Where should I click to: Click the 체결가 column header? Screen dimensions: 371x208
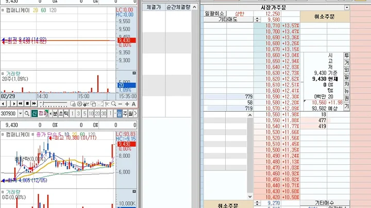coord(154,7)
